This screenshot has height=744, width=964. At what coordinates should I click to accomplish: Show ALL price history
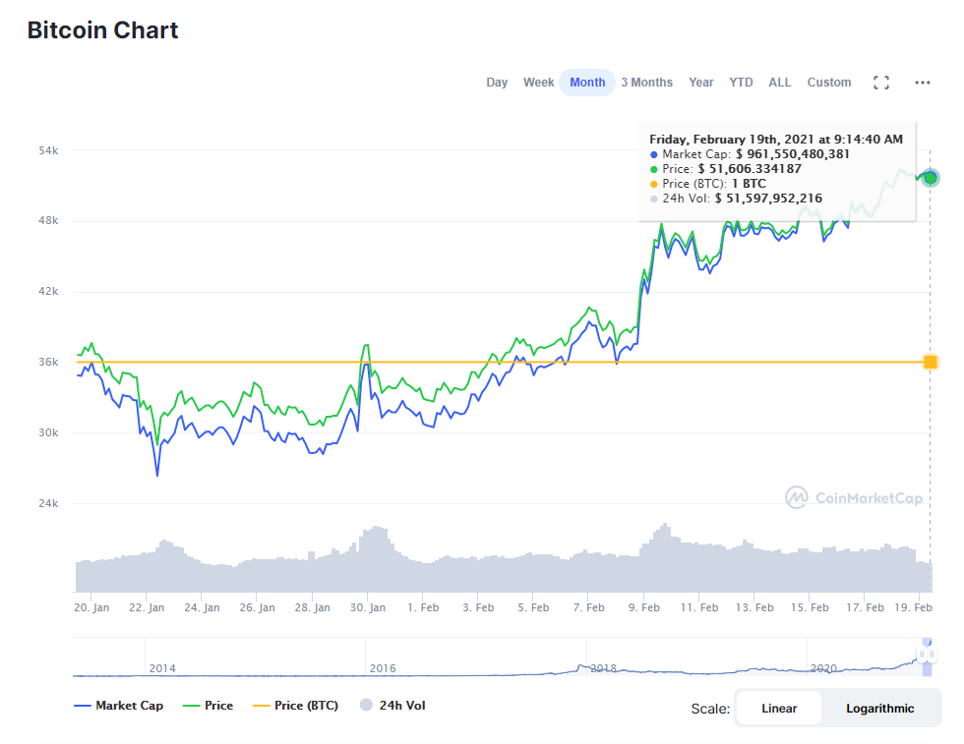click(780, 83)
